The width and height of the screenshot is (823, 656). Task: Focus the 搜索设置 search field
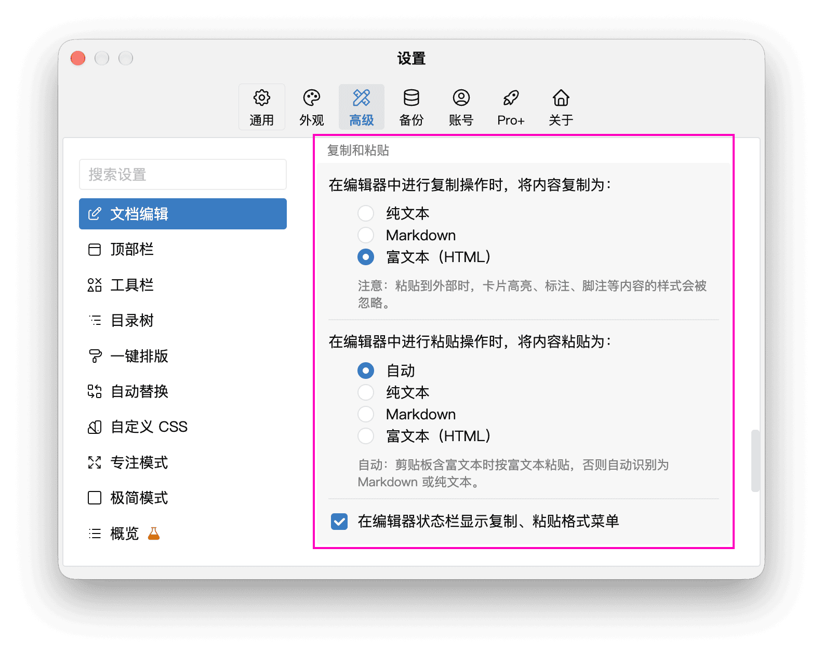[183, 174]
